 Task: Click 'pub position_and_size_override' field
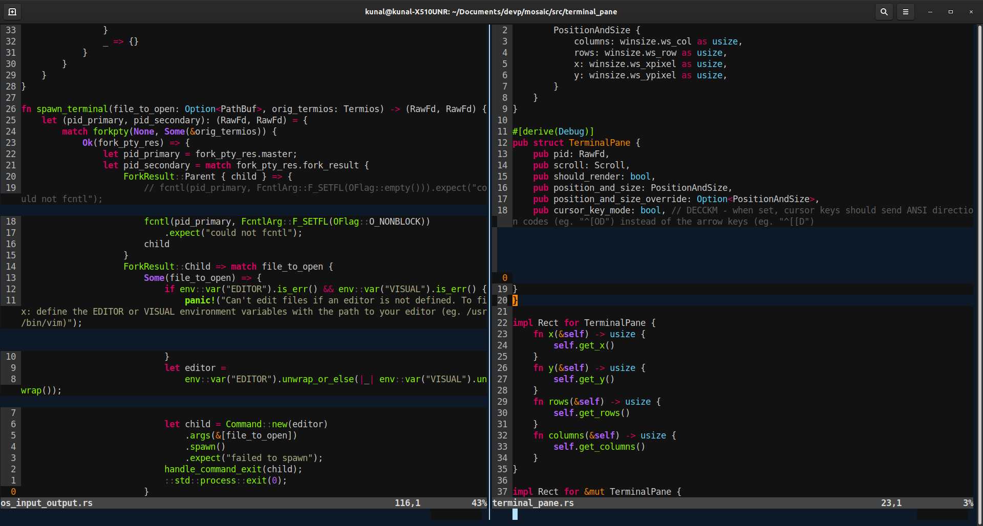pos(676,199)
